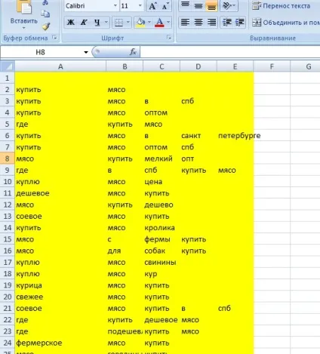Click cell with собак in row 16
The width and height of the screenshot is (320, 354).
coord(162,251)
